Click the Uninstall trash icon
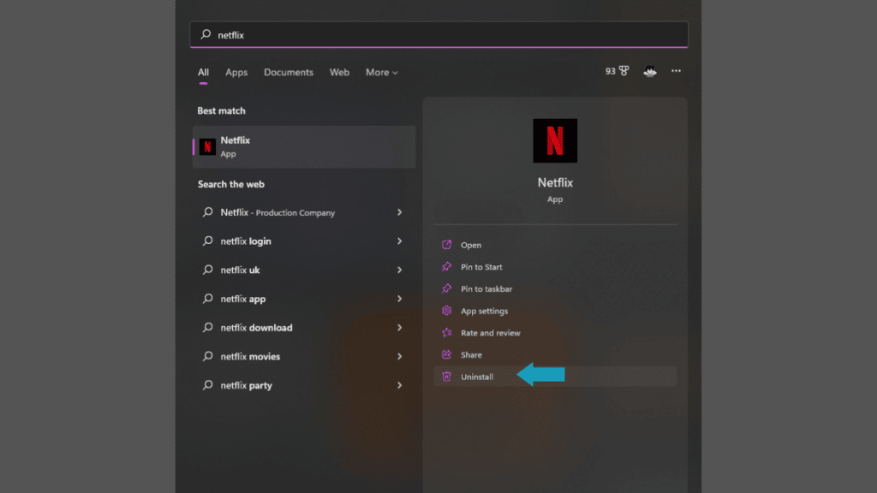The image size is (877, 493). [446, 377]
